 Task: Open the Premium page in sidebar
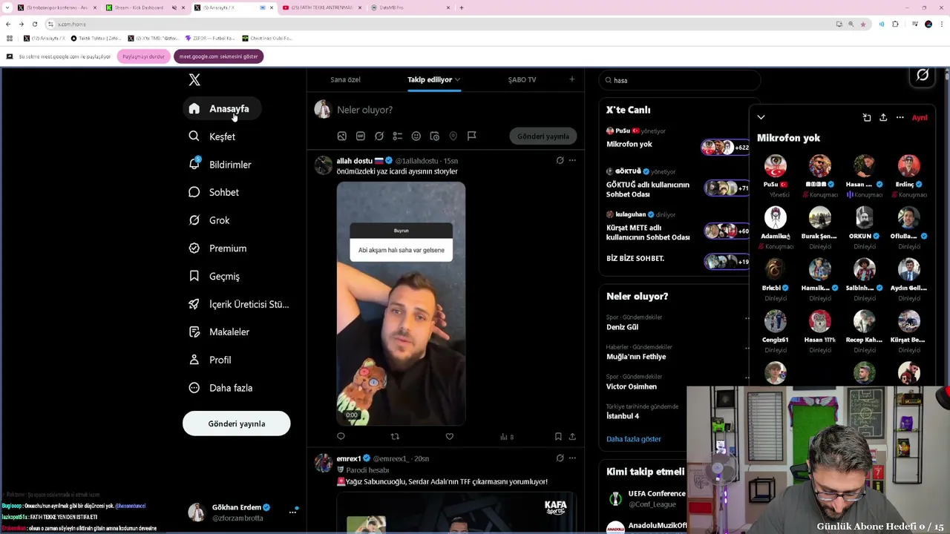coord(217,248)
